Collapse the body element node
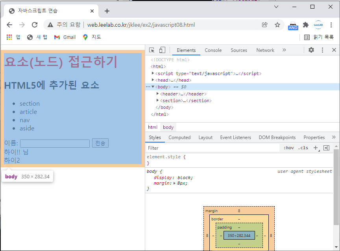340x251 pixels. (x=153, y=87)
